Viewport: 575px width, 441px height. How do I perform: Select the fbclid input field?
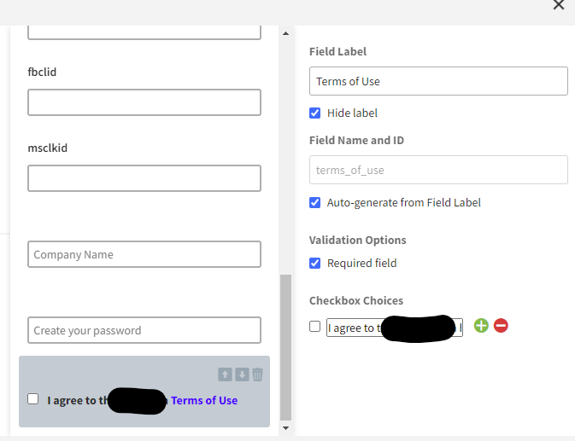click(x=144, y=102)
